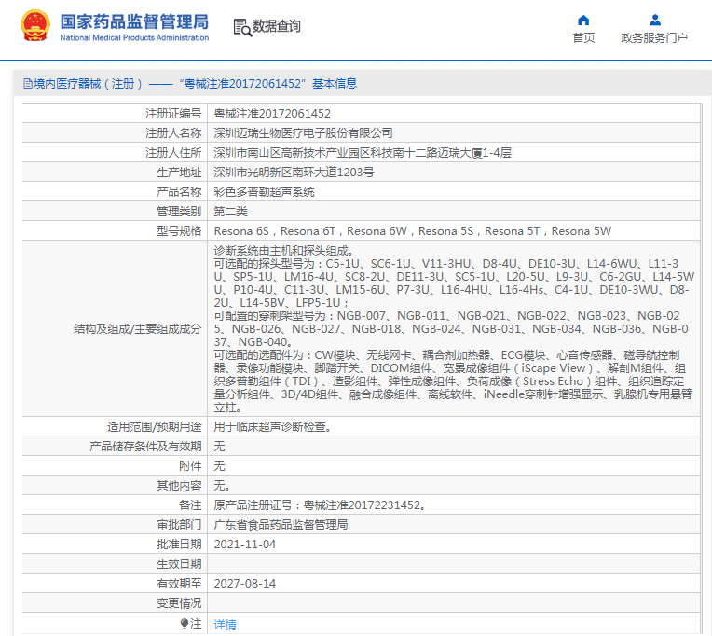Select product name 彩色多普勒超声系统
This screenshot has height=636, width=712.
coord(454,191)
